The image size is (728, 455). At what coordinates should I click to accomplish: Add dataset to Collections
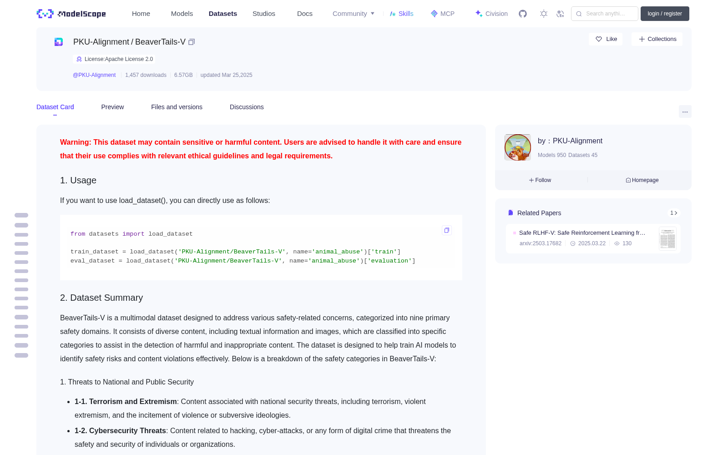coord(657,39)
